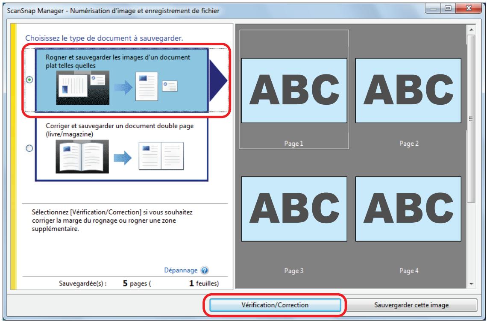Click the vertical scrollbar thumb
This screenshot has height=321, width=487.
click(x=471, y=119)
